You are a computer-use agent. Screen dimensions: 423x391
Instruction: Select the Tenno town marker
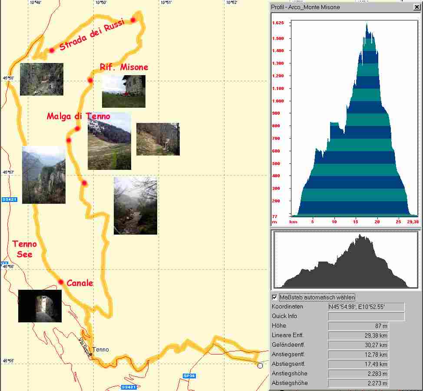coord(91,354)
